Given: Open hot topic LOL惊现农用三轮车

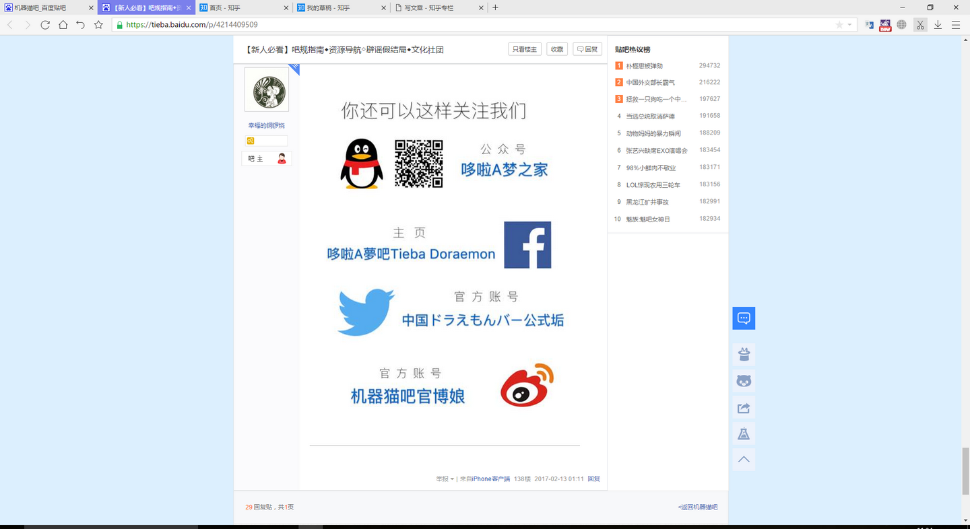Looking at the screenshot, I should tap(653, 185).
